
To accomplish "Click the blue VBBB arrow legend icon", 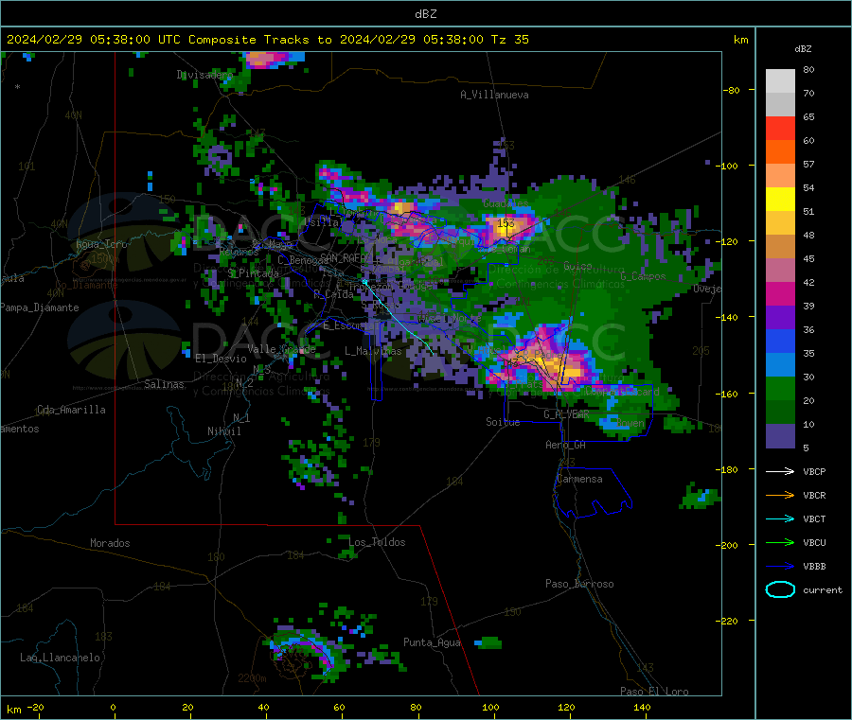I will [780, 567].
